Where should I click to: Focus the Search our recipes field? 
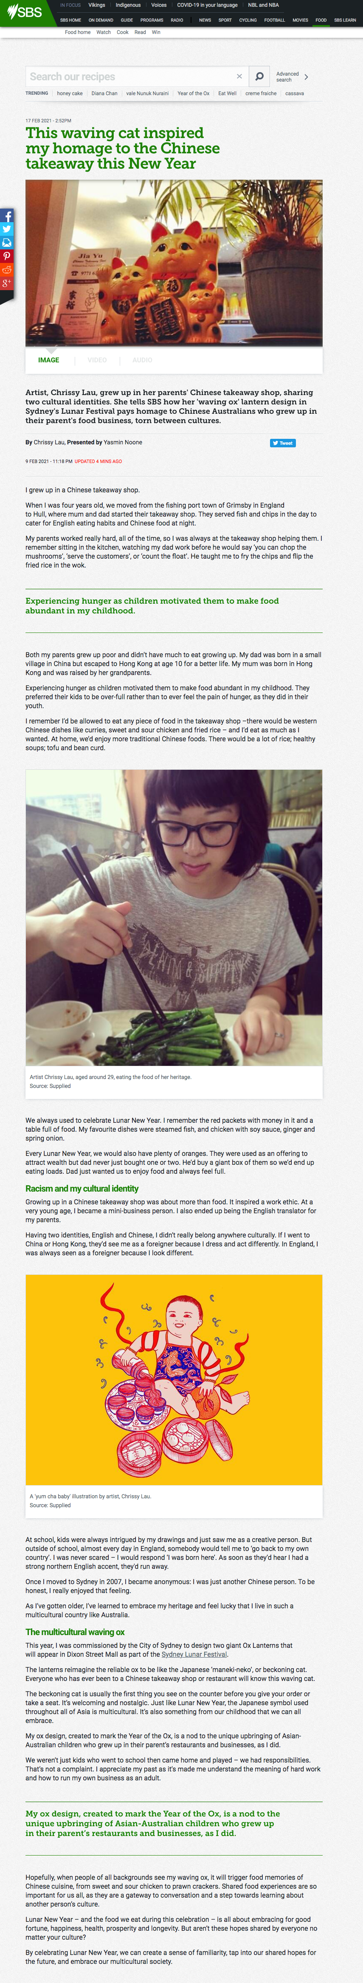(x=130, y=76)
